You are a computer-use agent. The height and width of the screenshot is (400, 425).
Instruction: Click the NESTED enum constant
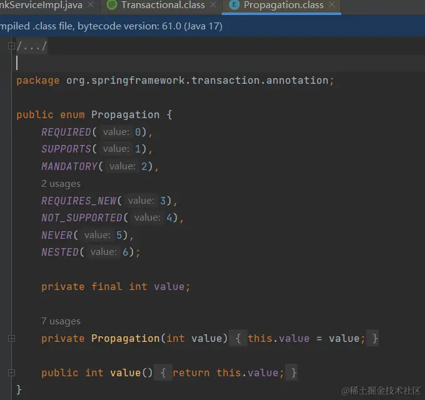click(x=60, y=252)
